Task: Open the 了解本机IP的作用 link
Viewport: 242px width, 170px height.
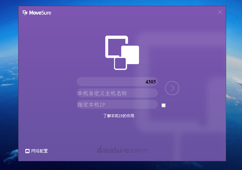Action: tap(119, 116)
